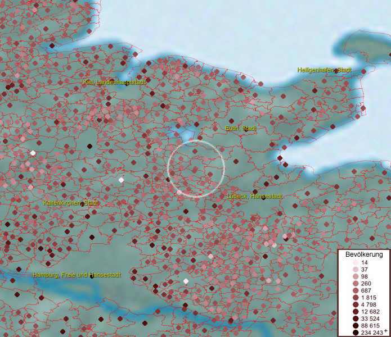Click the legend swatch for 4 798
The image size is (391, 337).
(x=356, y=304)
